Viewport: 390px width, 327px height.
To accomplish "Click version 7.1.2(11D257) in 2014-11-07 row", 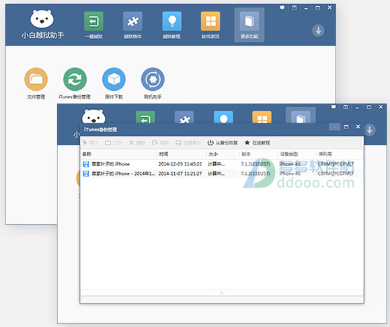I will [256, 174].
